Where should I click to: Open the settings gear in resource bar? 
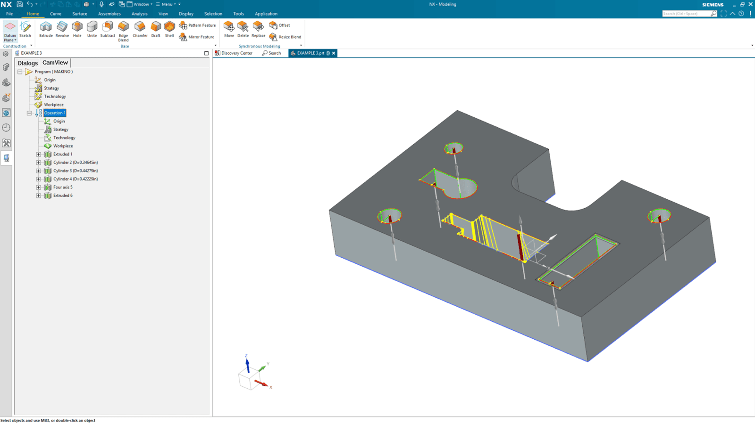tap(6, 54)
